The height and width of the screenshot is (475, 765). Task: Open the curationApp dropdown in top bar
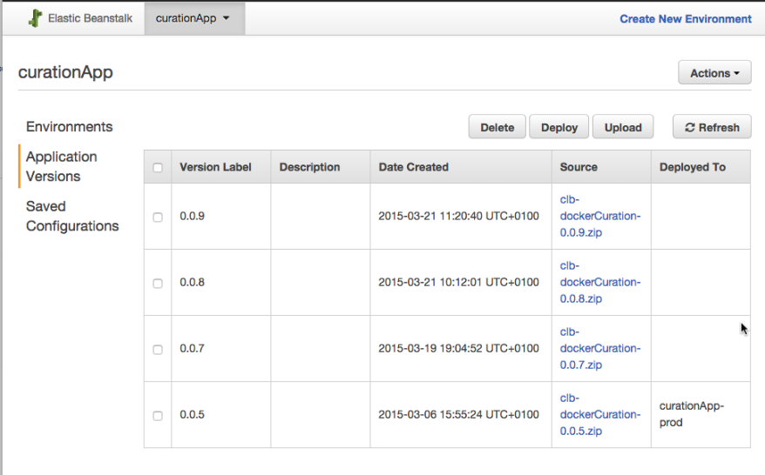(x=193, y=18)
